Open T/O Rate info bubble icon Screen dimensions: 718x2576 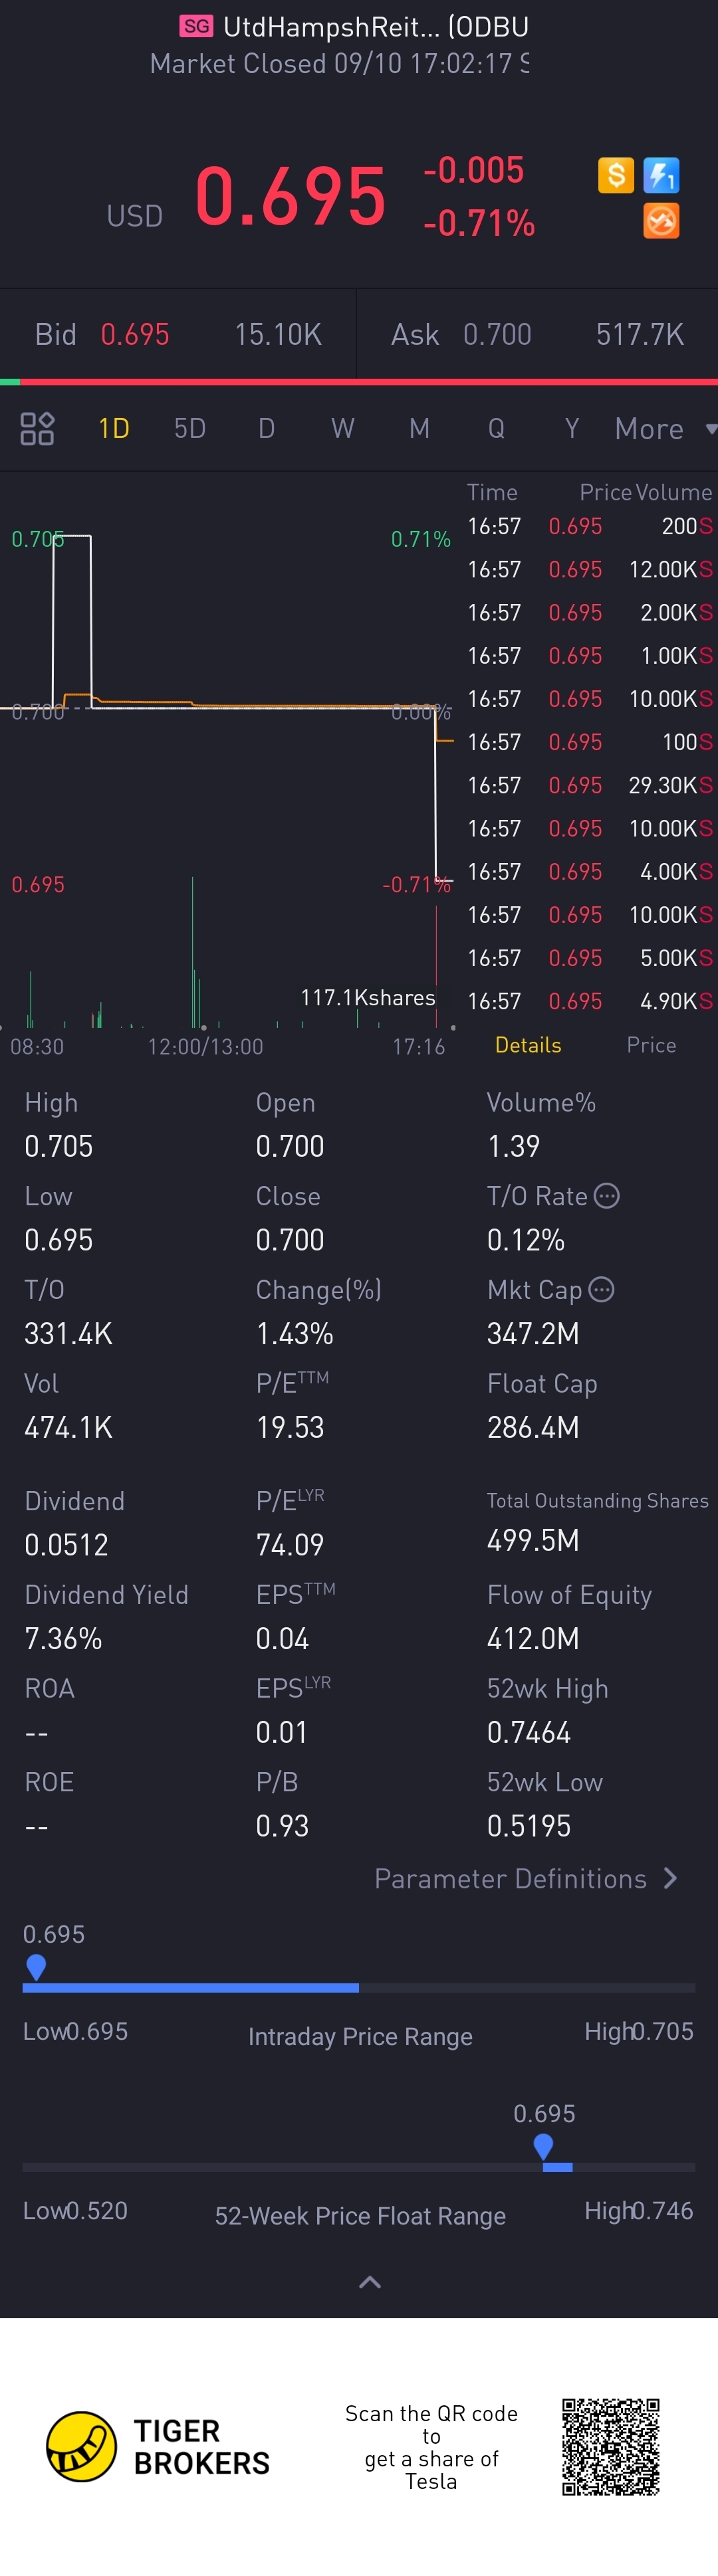(606, 1196)
